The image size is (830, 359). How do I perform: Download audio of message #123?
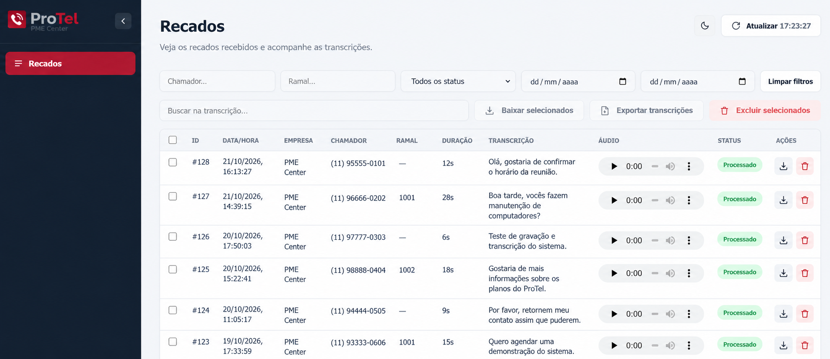tap(783, 346)
